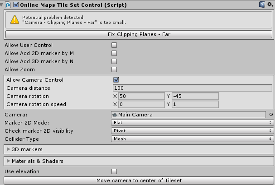The width and height of the screenshot is (275, 185).
Task: Open object picker circle next to Main Camera
Action: [271, 115]
